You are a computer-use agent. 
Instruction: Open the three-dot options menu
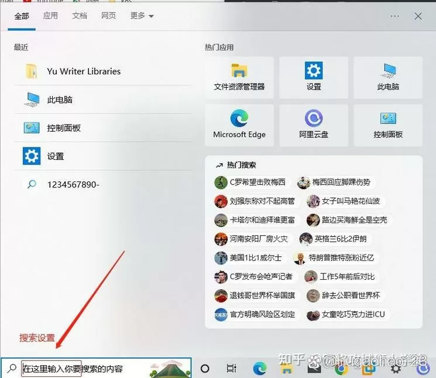[394, 16]
